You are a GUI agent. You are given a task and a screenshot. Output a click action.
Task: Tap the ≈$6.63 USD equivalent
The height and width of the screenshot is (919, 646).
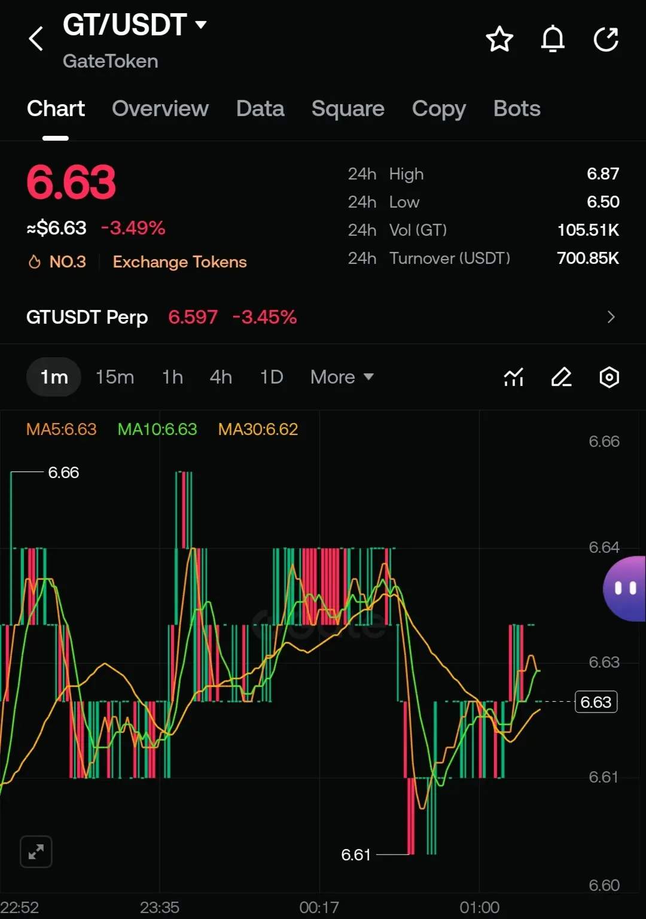pos(57,228)
